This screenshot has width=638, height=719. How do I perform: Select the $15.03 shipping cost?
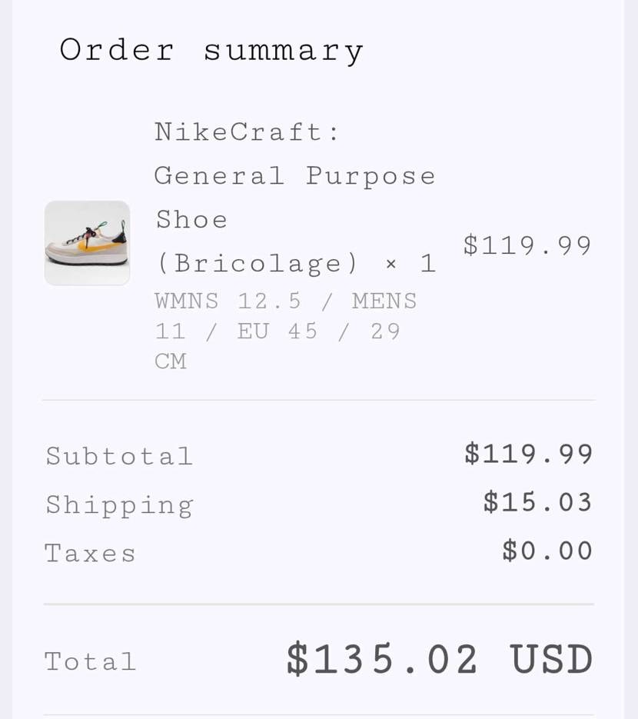click(537, 502)
